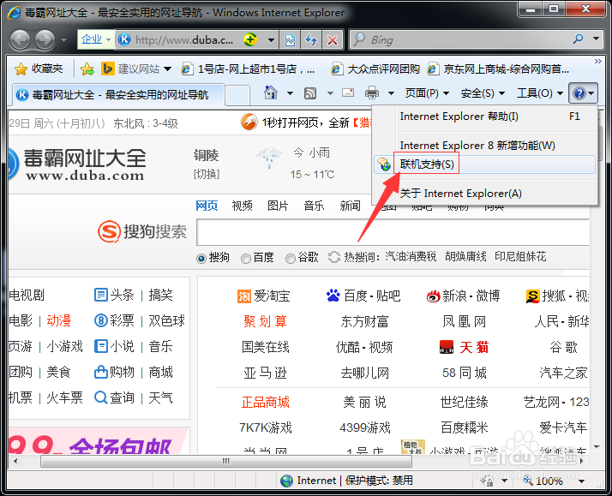612x496 pixels.
Task: Click the 聚划算 link
Action: (x=265, y=322)
